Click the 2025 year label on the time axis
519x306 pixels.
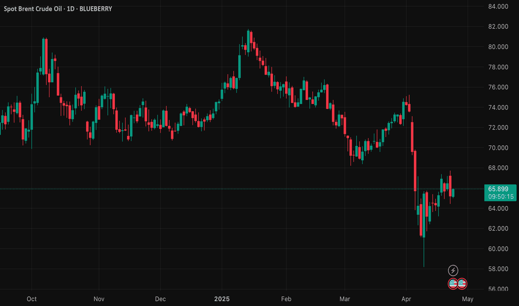[222, 299]
